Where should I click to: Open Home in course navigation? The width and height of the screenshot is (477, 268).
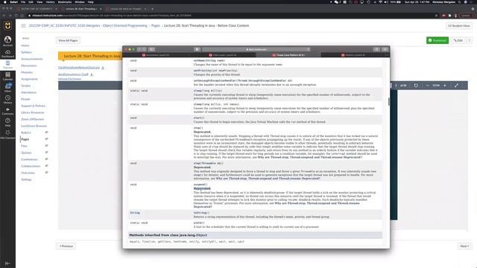pyautogui.click(x=25, y=45)
